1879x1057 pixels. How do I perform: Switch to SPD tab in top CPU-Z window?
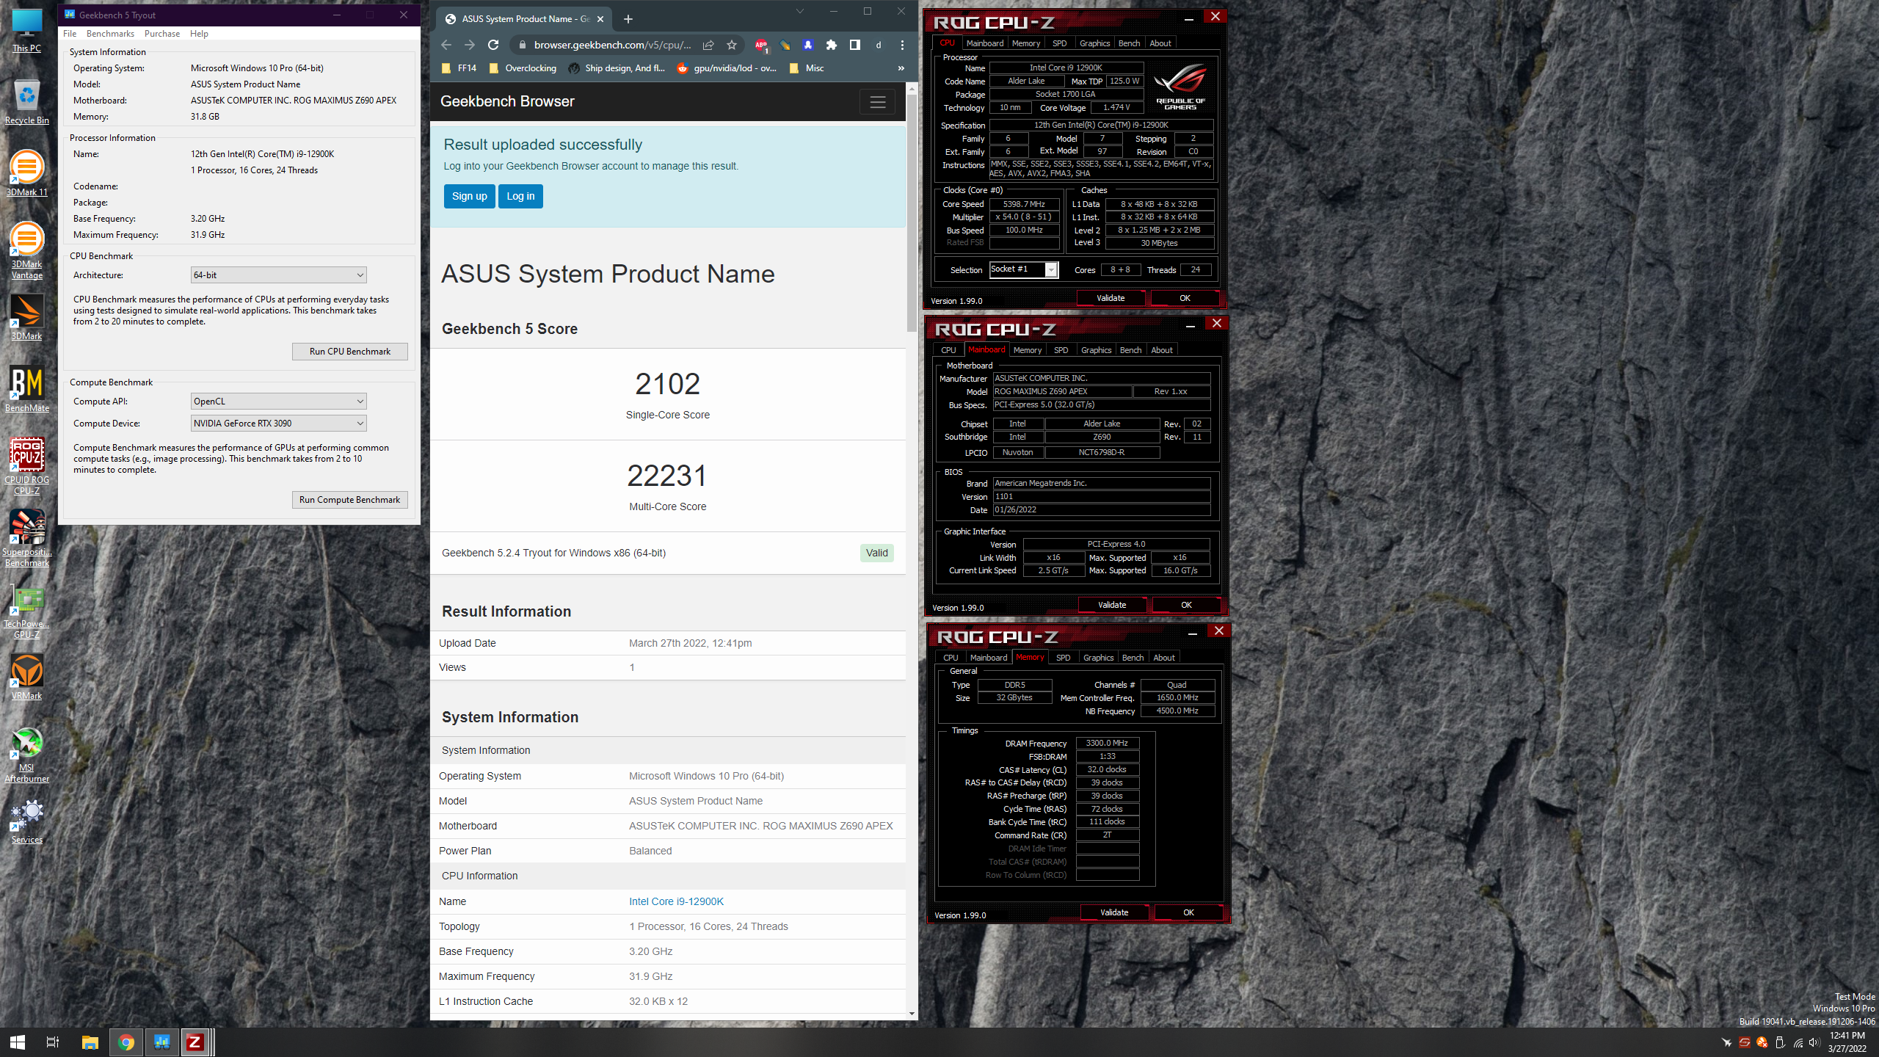pos(1059,43)
